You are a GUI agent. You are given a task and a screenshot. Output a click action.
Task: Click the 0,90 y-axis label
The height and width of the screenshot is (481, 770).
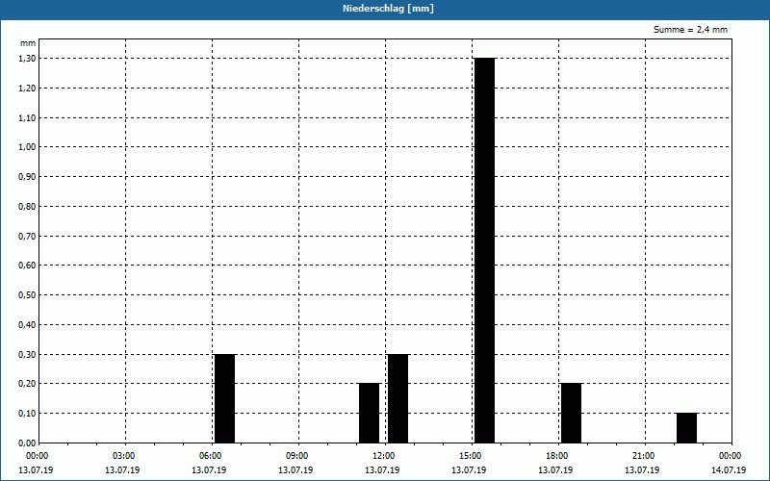[27, 177]
